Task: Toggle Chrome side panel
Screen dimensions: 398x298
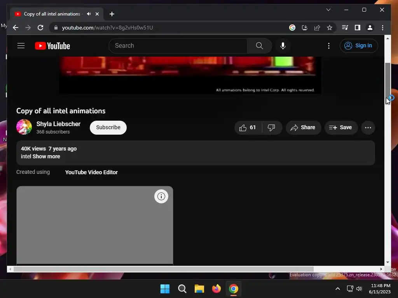Action: click(358, 28)
